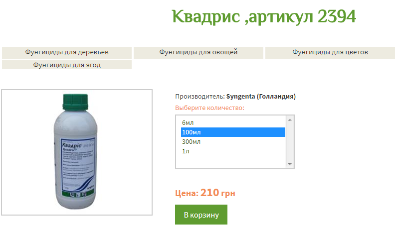Add product with В корзину button
Viewport: 398px width, 230px height.
tap(201, 215)
